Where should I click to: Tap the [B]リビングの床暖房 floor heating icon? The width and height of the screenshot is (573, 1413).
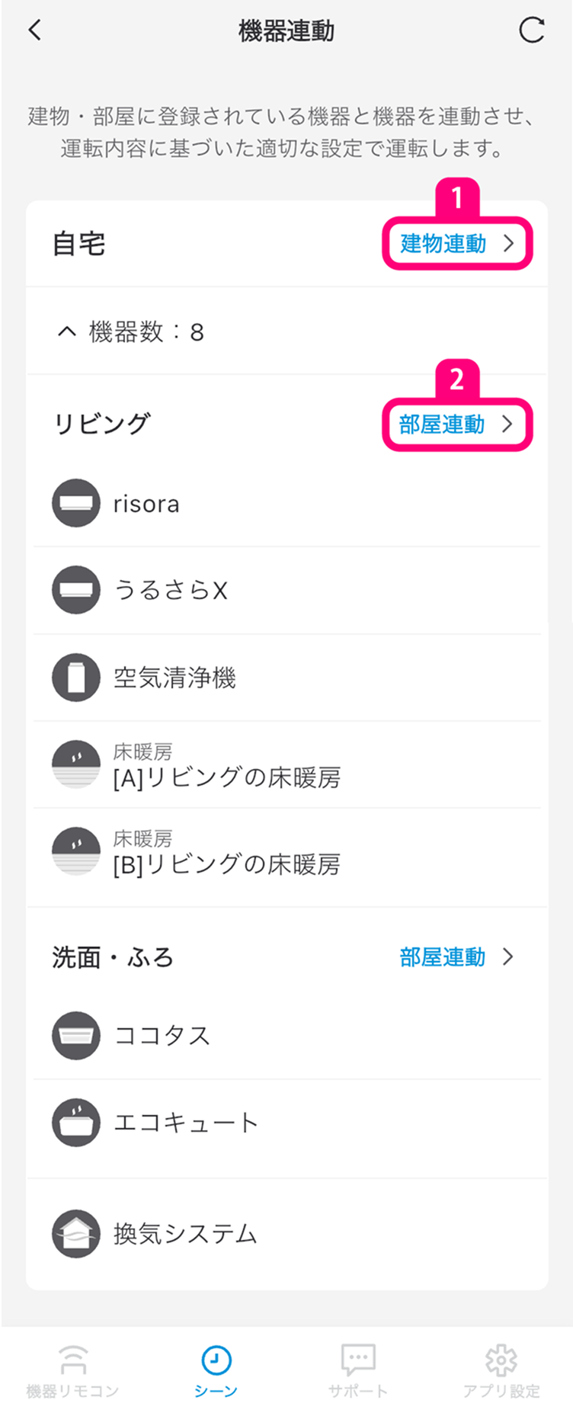click(x=76, y=851)
